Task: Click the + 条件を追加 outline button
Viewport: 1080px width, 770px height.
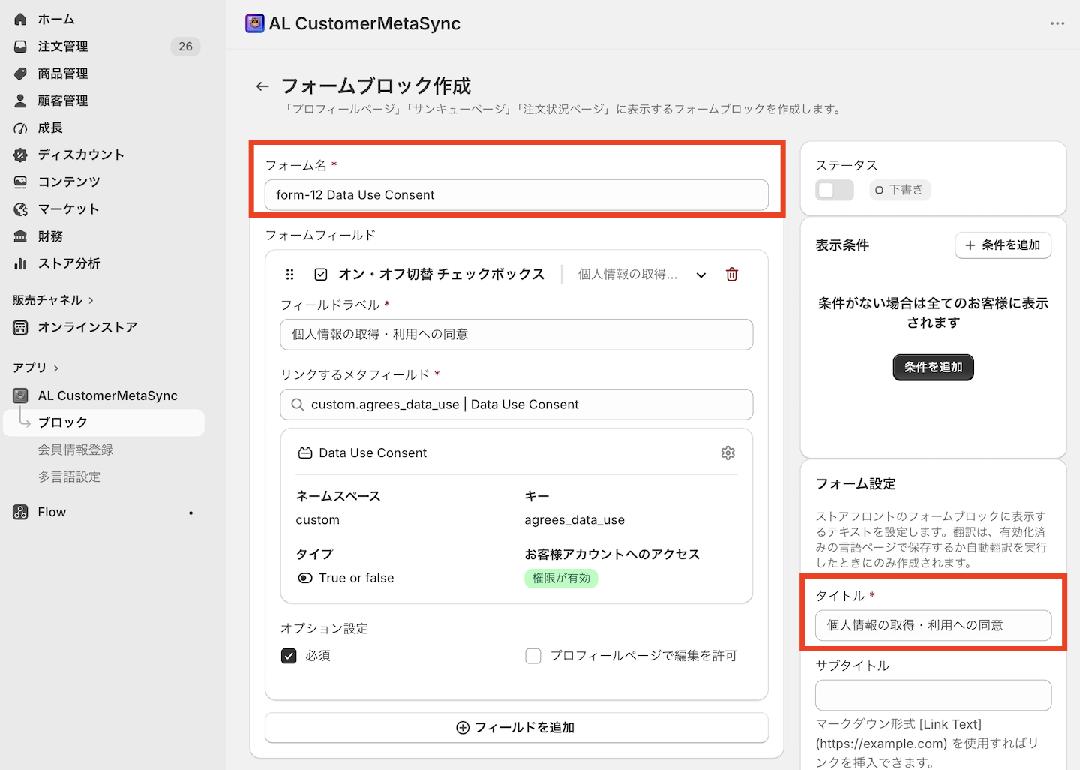Action: click(1003, 245)
